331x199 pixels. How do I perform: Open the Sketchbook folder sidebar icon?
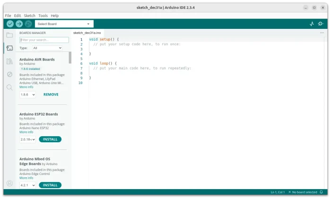[9, 35]
